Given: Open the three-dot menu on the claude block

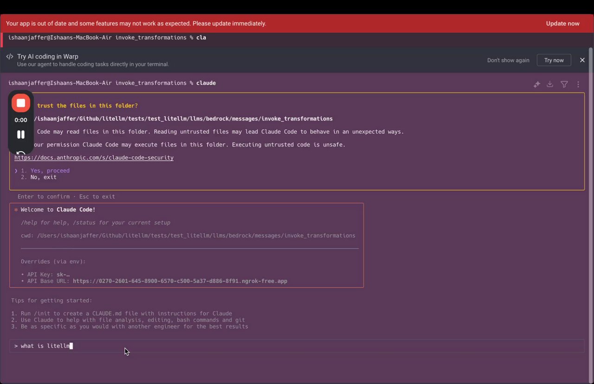Looking at the screenshot, I should point(578,84).
